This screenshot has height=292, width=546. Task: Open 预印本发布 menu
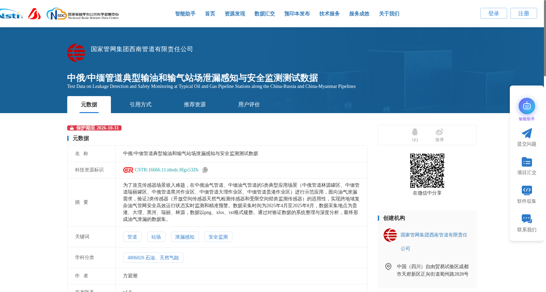297,14
